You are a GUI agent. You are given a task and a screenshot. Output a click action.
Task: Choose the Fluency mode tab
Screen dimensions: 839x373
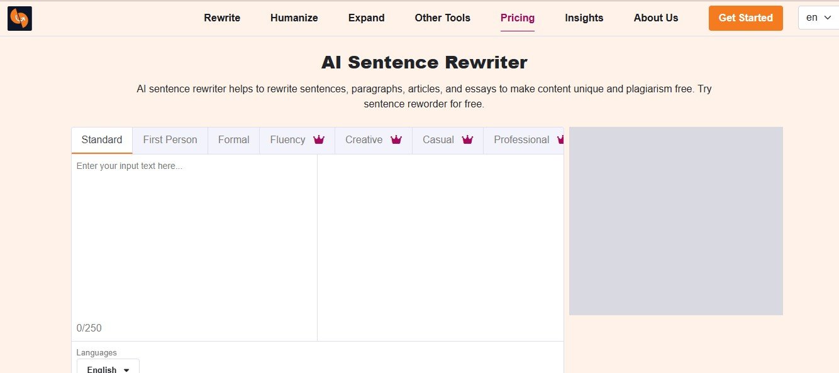click(287, 140)
